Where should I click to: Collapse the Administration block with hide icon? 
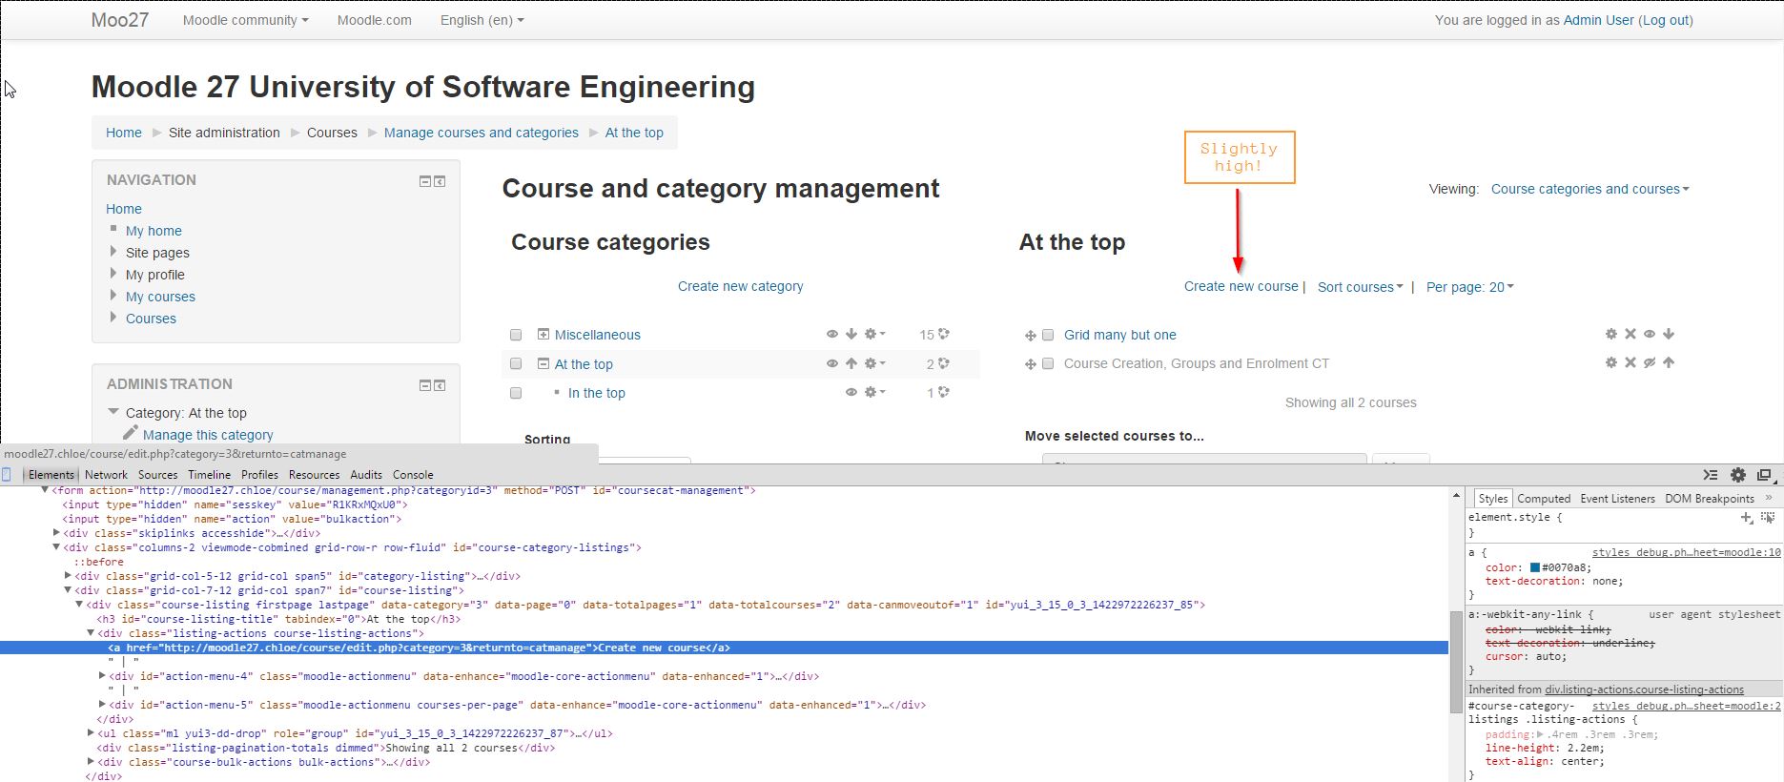pos(425,385)
